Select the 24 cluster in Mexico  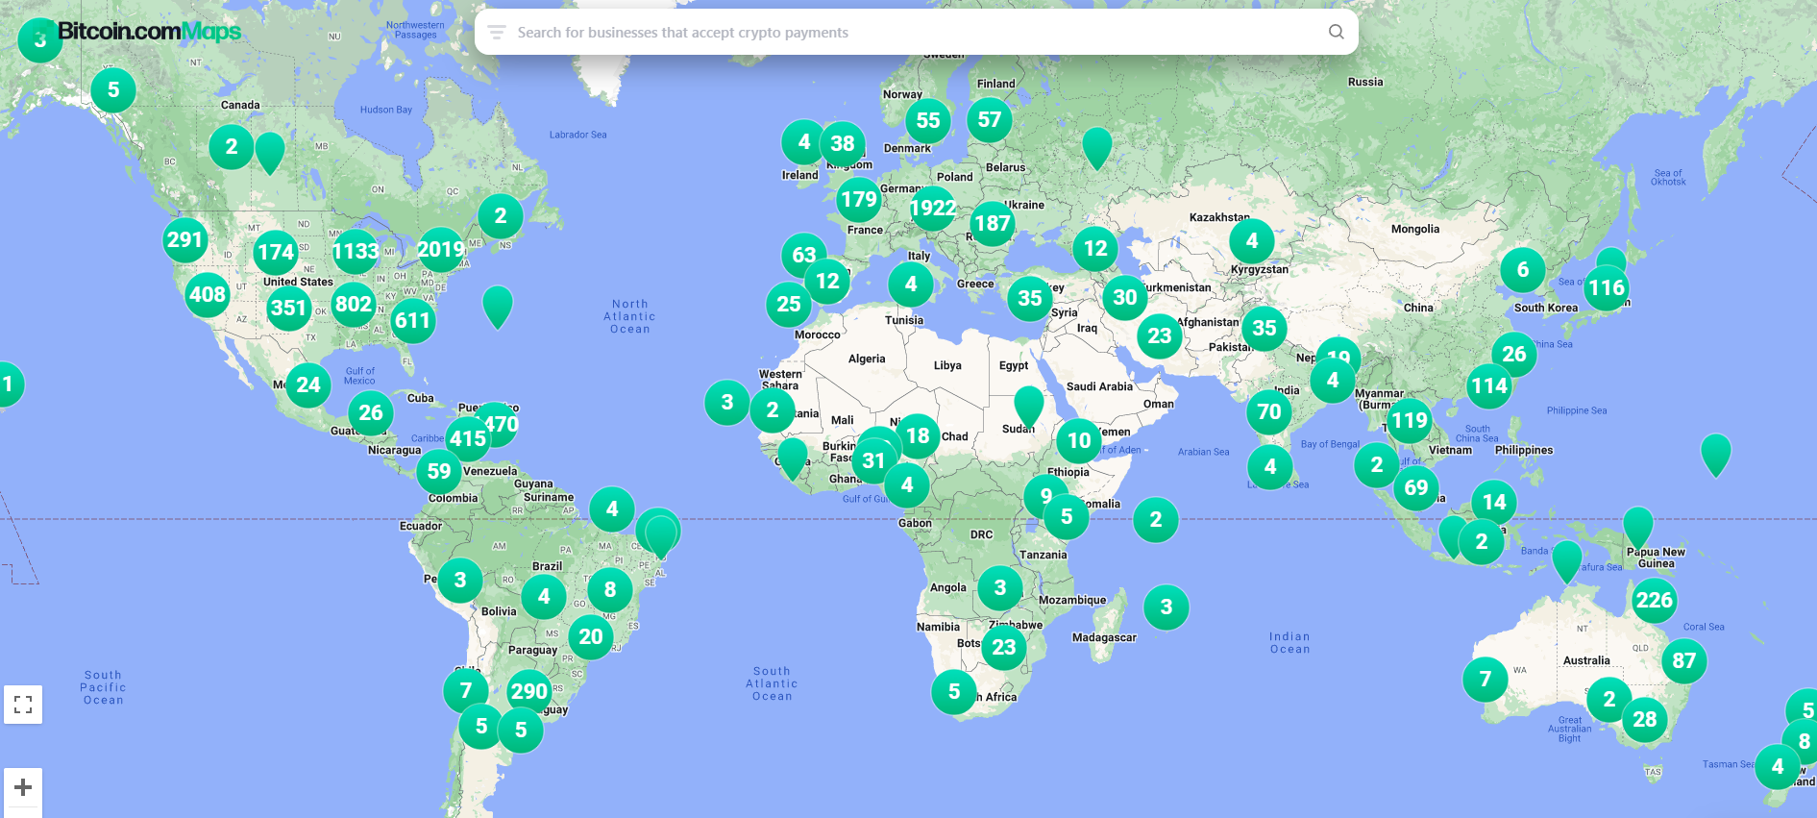pyautogui.click(x=308, y=385)
